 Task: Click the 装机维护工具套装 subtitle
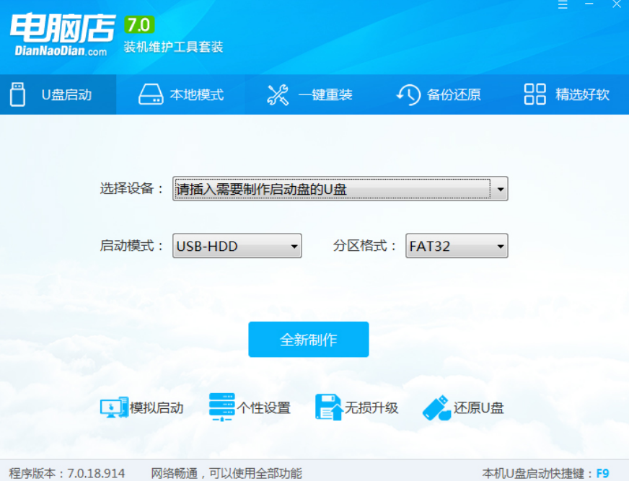(173, 47)
